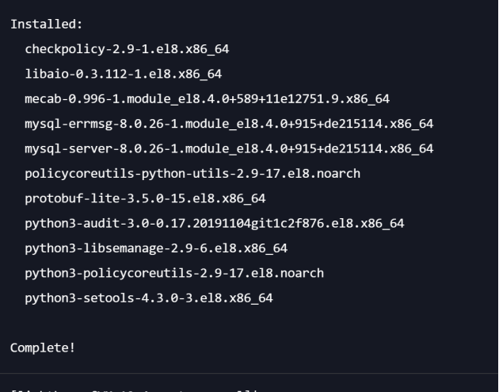Click the horizontal divider below "Complete!"

click(x=249, y=374)
